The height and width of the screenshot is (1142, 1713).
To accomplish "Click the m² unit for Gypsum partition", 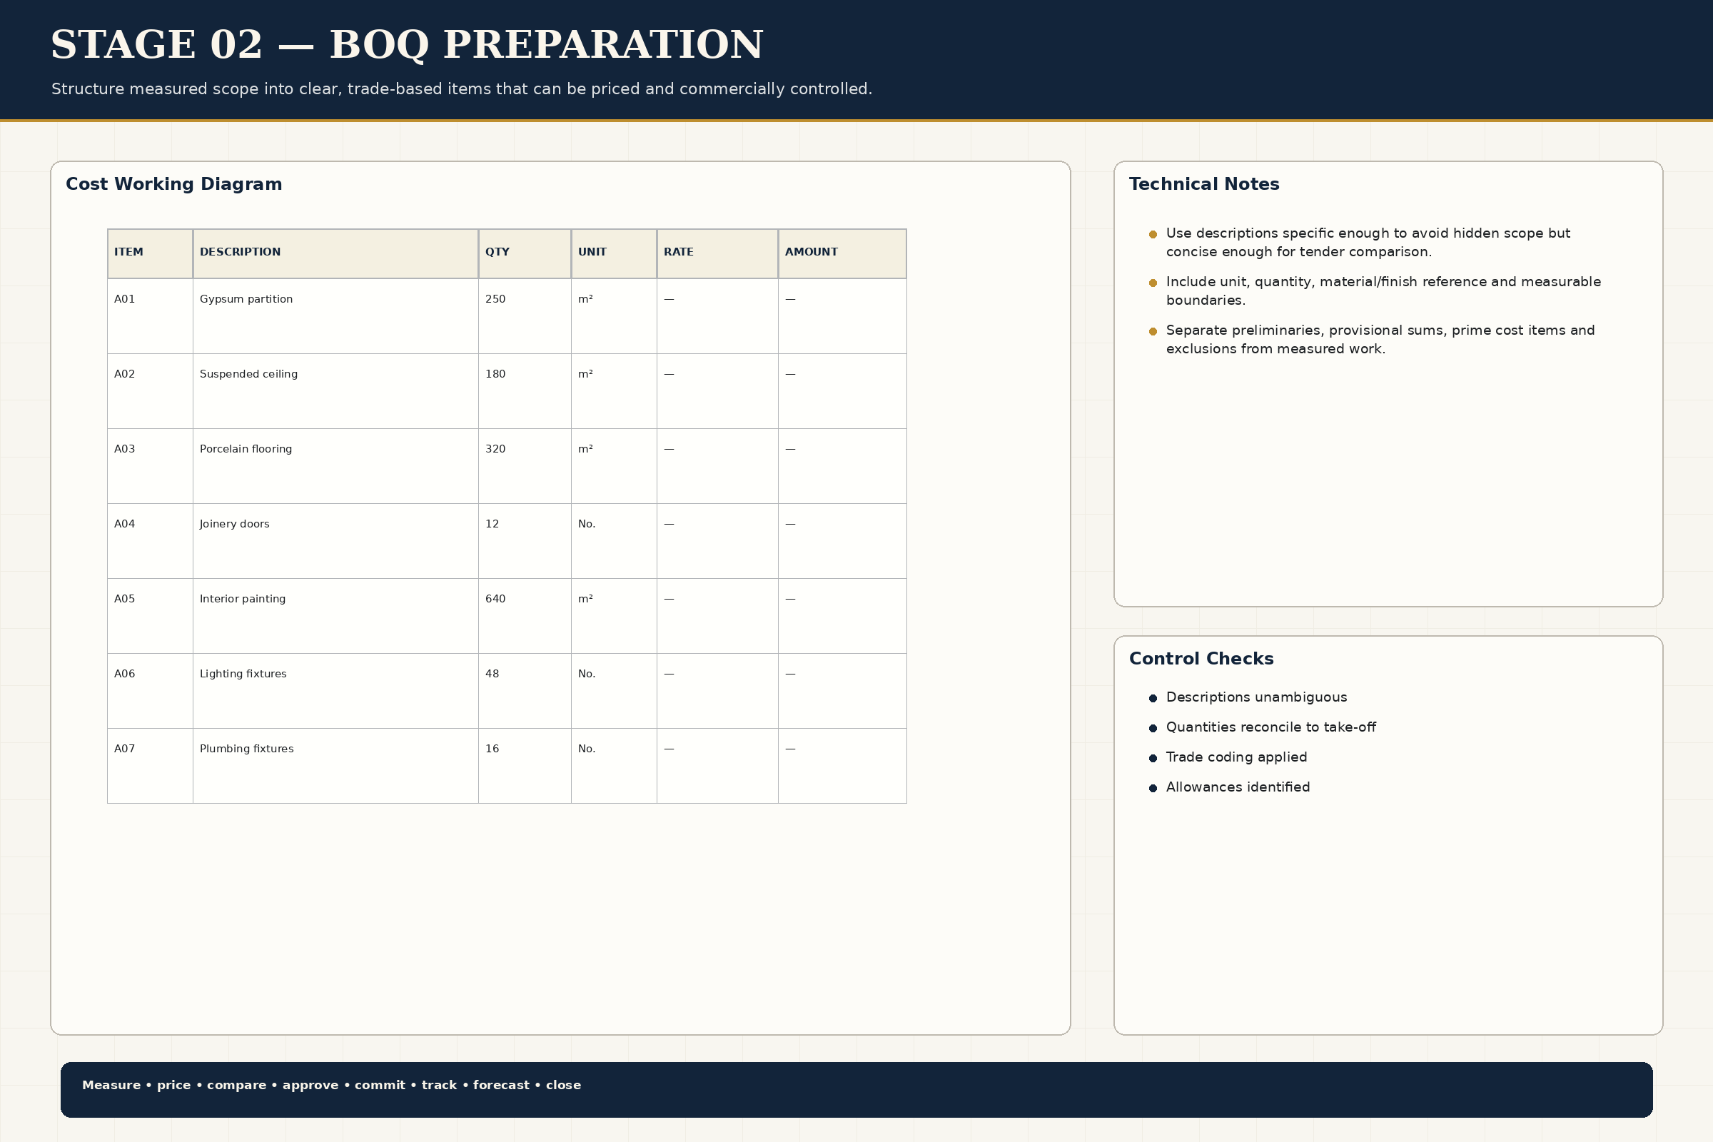I will click(585, 299).
